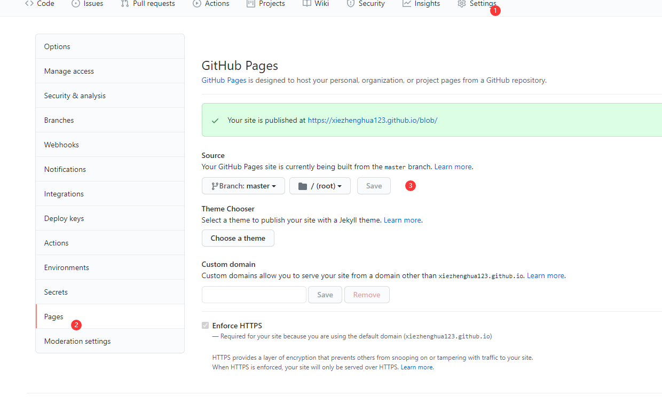Image resolution: width=662 pixels, height=411 pixels.
Task: Go to Deploy keys settings
Action: pyautogui.click(x=64, y=218)
